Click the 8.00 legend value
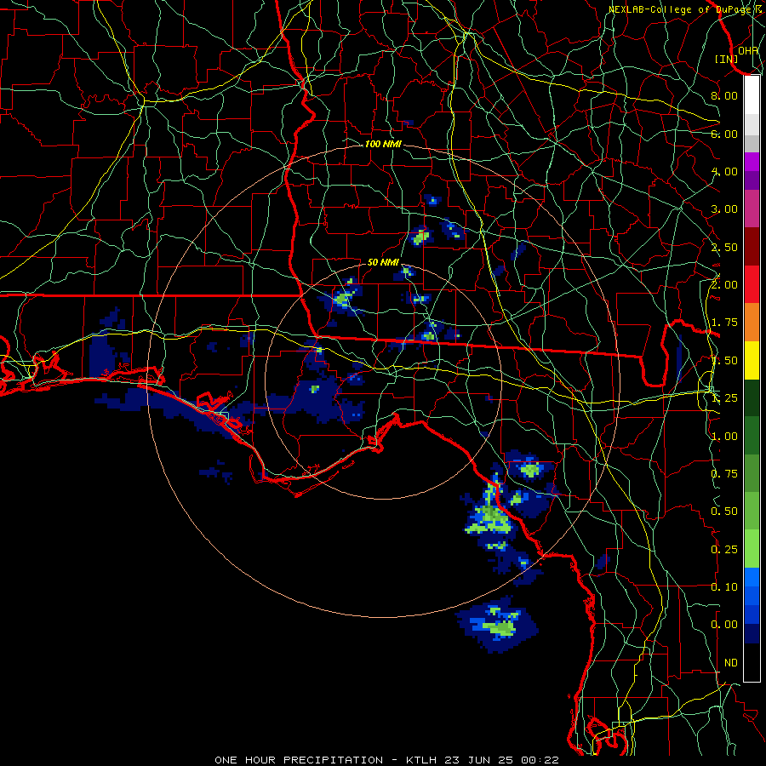Screen dimensions: 766x766 (x=724, y=95)
